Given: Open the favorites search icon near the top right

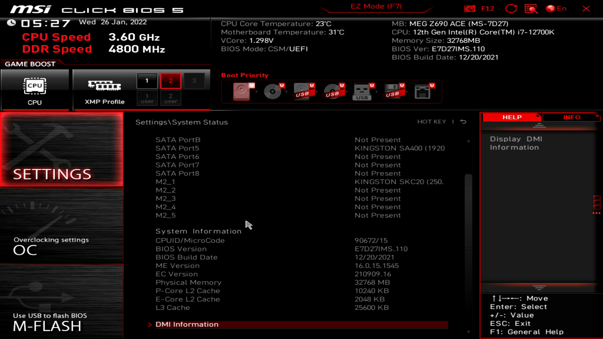Looking at the screenshot, I should pos(530,8).
